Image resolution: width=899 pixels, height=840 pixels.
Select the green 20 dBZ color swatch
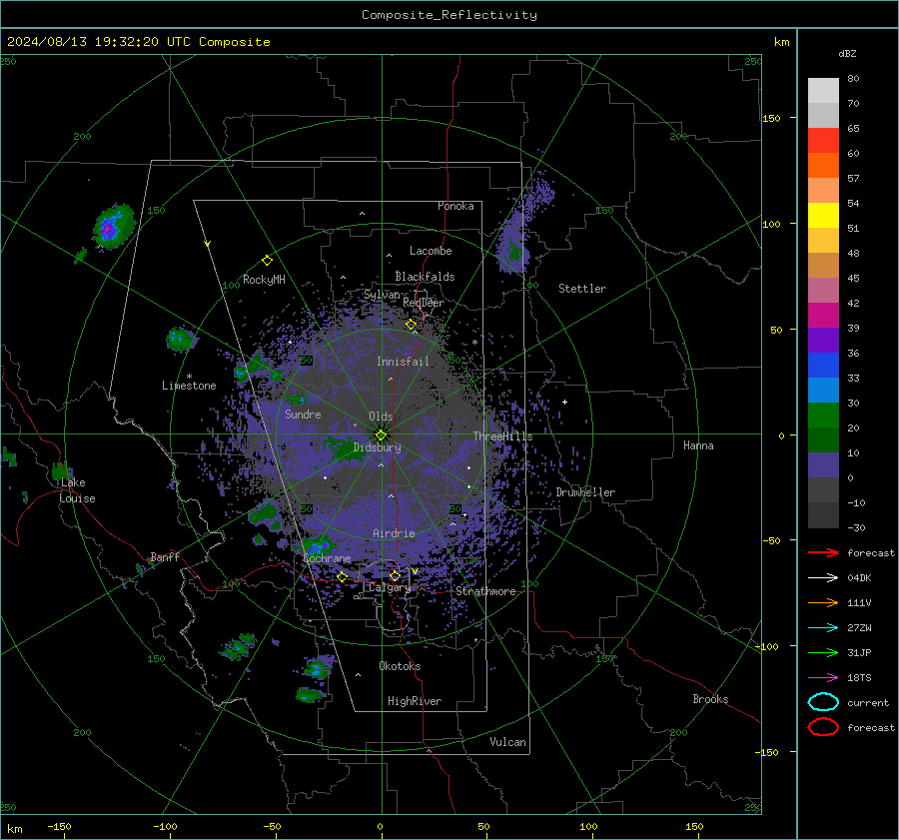point(823,415)
